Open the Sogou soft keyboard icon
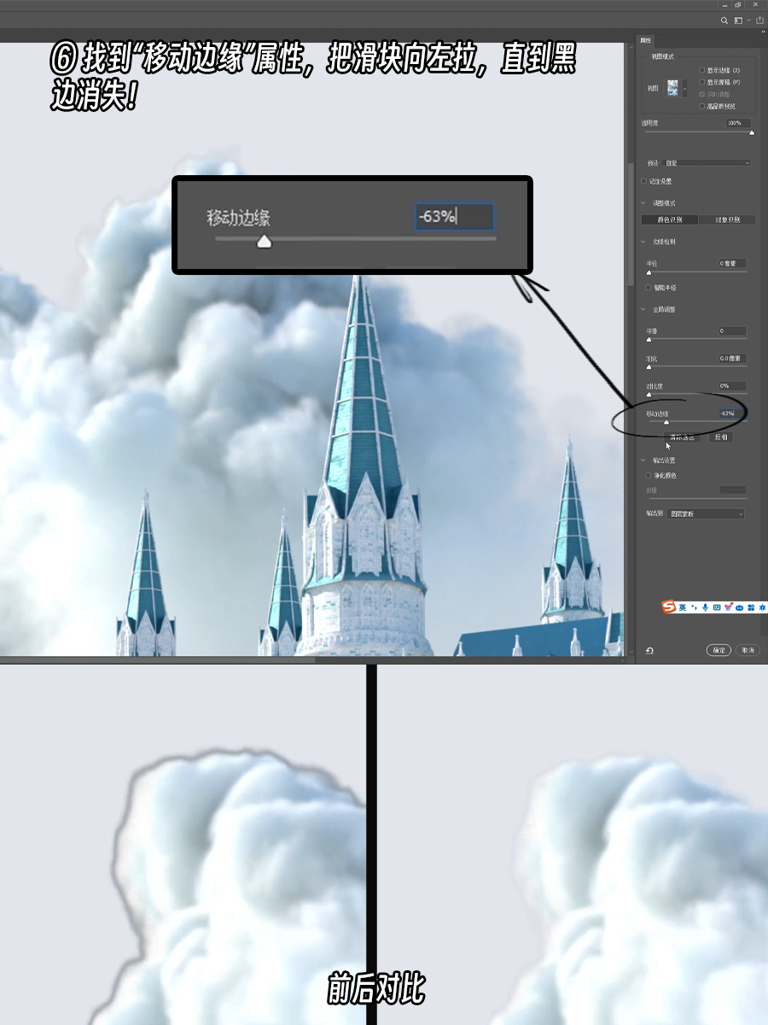Viewport: 768px width, 1025px height. [x=717, y=607]
